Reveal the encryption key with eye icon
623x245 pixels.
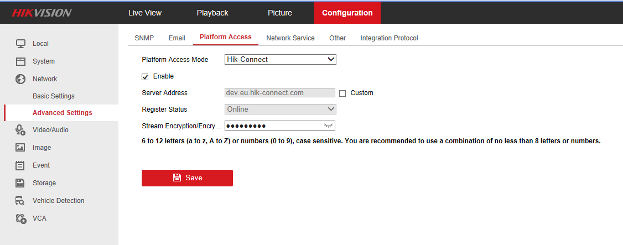coord(329,126)
